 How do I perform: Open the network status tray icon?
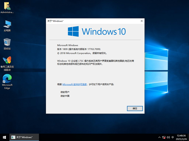[164, 137]
